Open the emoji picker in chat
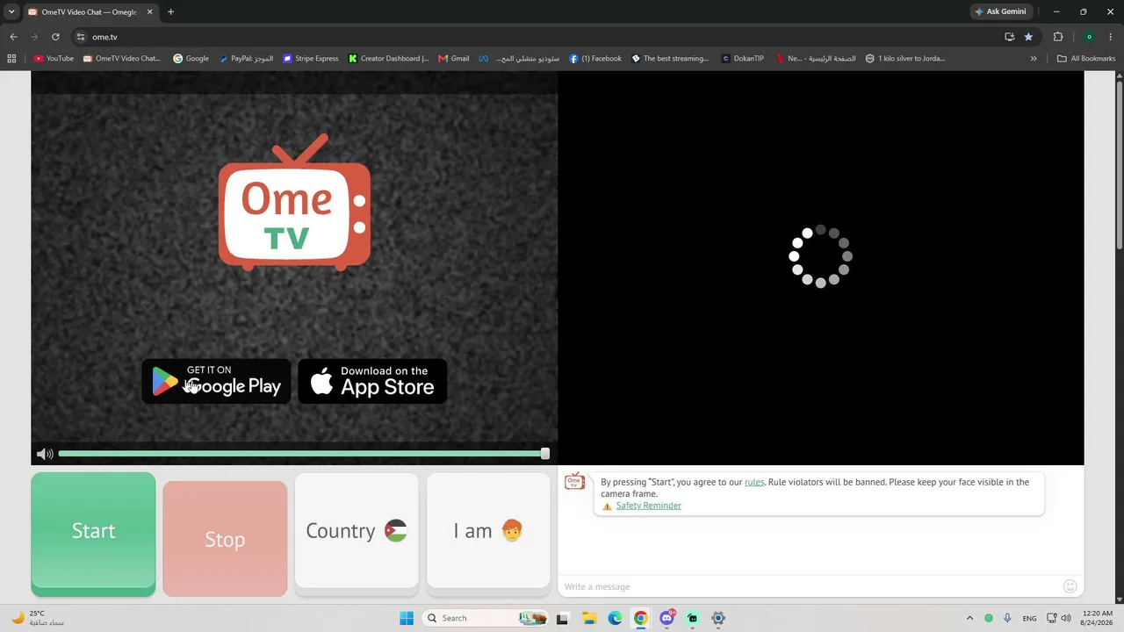1124x632 pixels. [1070, 586]
